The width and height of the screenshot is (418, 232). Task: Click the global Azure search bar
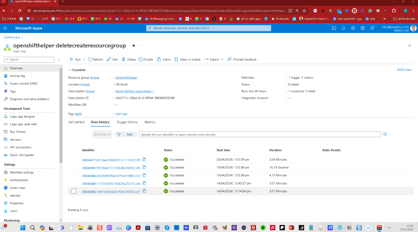[x=209, y=28]
